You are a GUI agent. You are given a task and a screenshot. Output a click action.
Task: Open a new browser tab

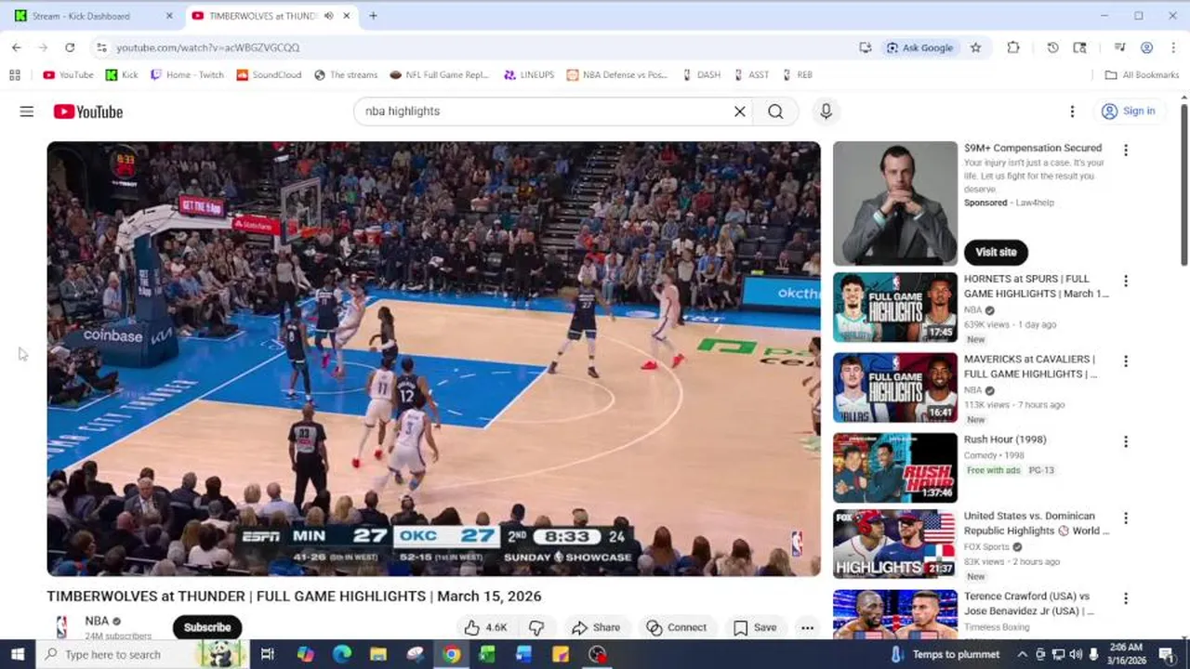pyautogui.click(x=373, y=16)
